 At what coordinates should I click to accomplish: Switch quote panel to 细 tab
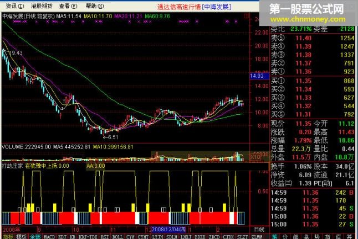[296, 236]
